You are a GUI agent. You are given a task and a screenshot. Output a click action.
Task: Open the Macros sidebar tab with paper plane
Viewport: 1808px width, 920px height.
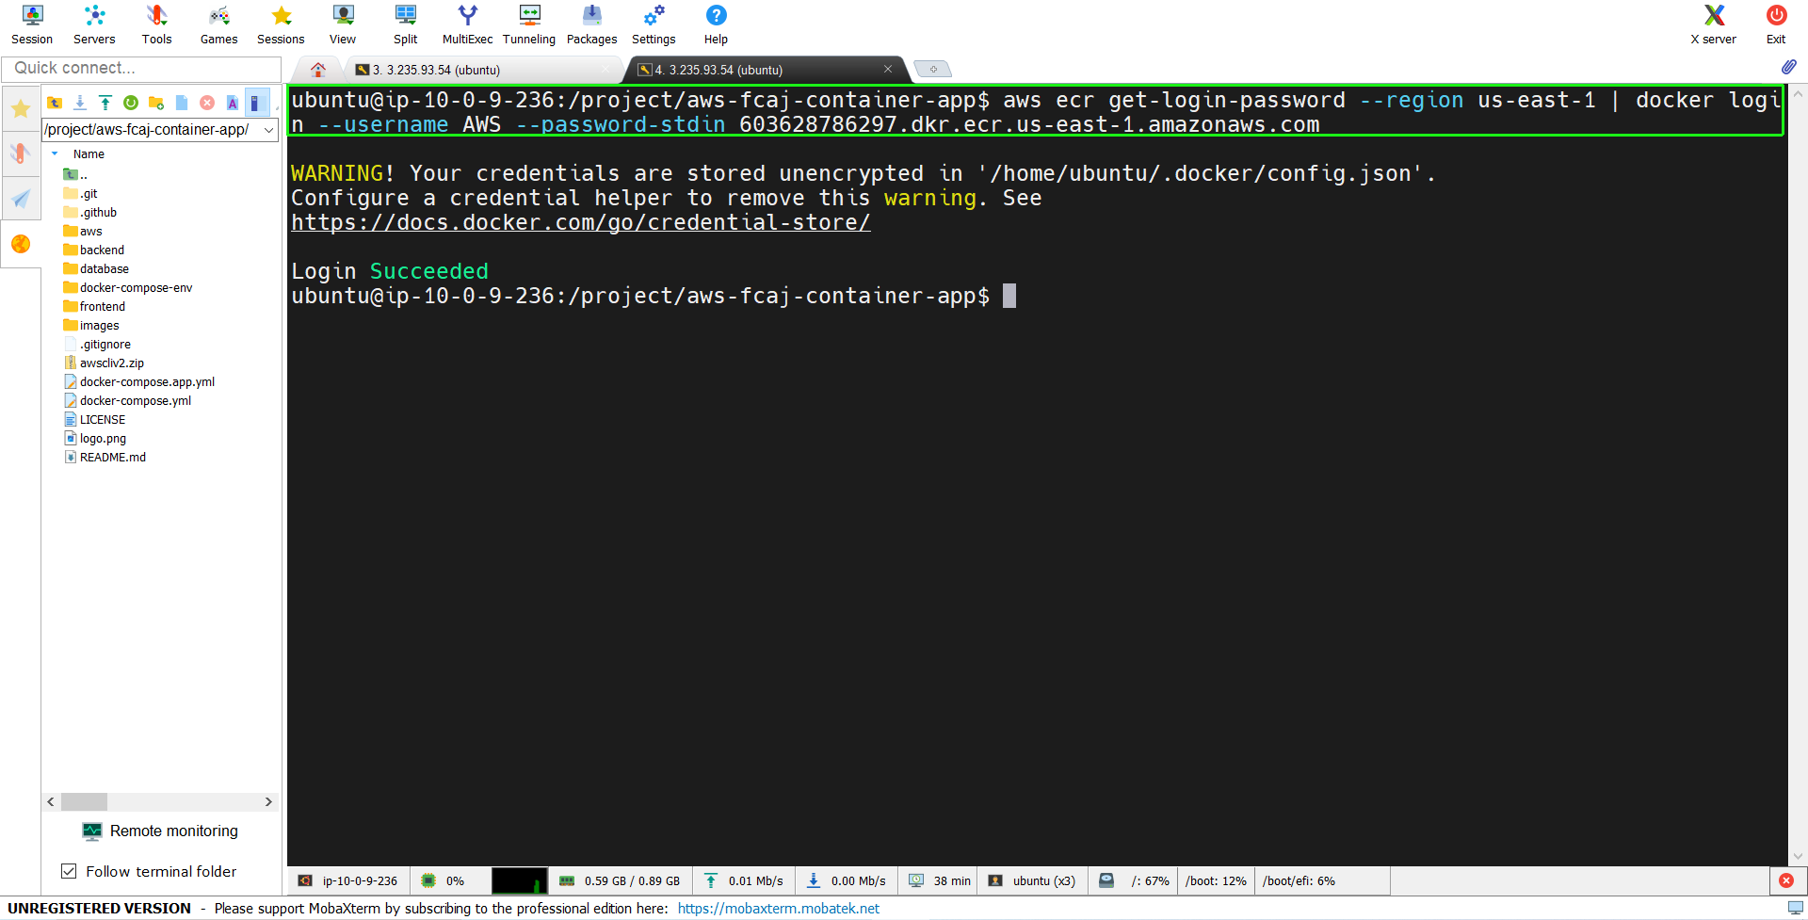click(21, 198)
